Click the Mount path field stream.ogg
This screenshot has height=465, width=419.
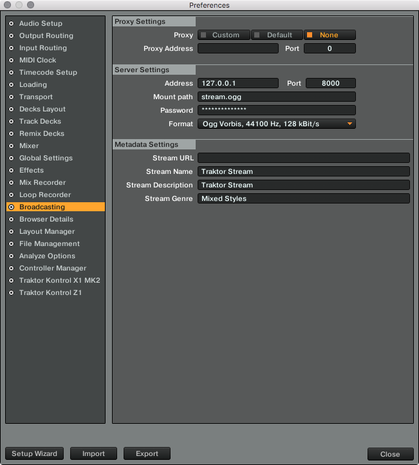coord(277,97)
